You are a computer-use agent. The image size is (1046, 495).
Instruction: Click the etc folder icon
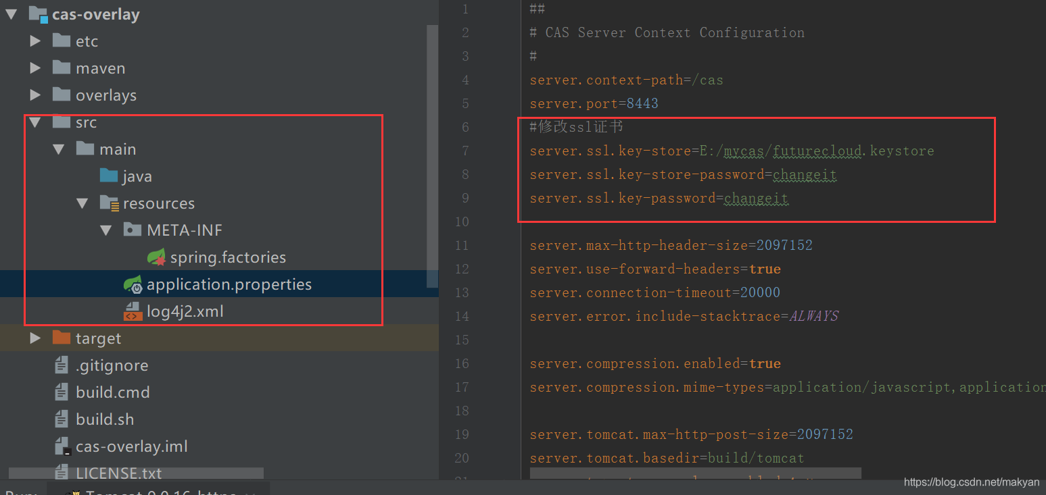(62, 41)
